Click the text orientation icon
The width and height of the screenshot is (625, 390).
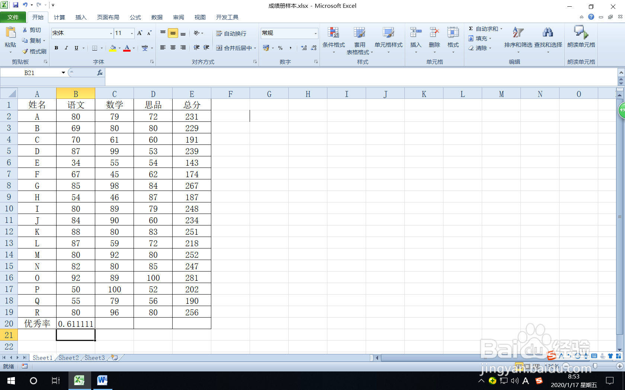point(197,33)
